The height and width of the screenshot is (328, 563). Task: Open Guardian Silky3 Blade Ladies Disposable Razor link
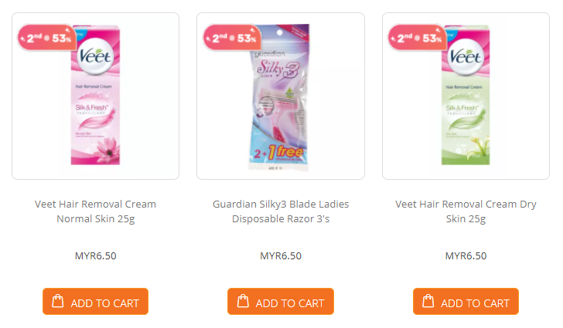click(x=281, y=211)
